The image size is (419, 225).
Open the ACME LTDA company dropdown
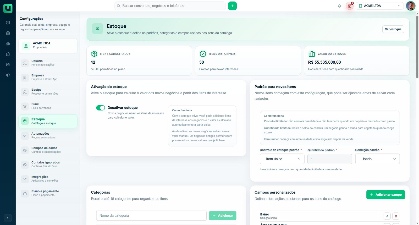click(380, 6)
